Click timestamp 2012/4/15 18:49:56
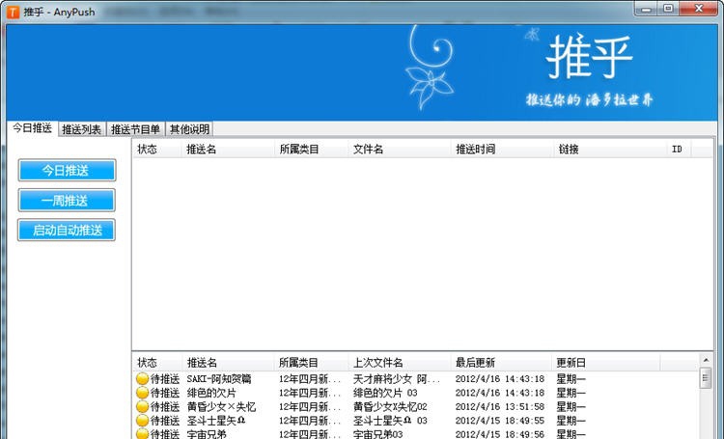724x439 pixels. pos(500,434)
